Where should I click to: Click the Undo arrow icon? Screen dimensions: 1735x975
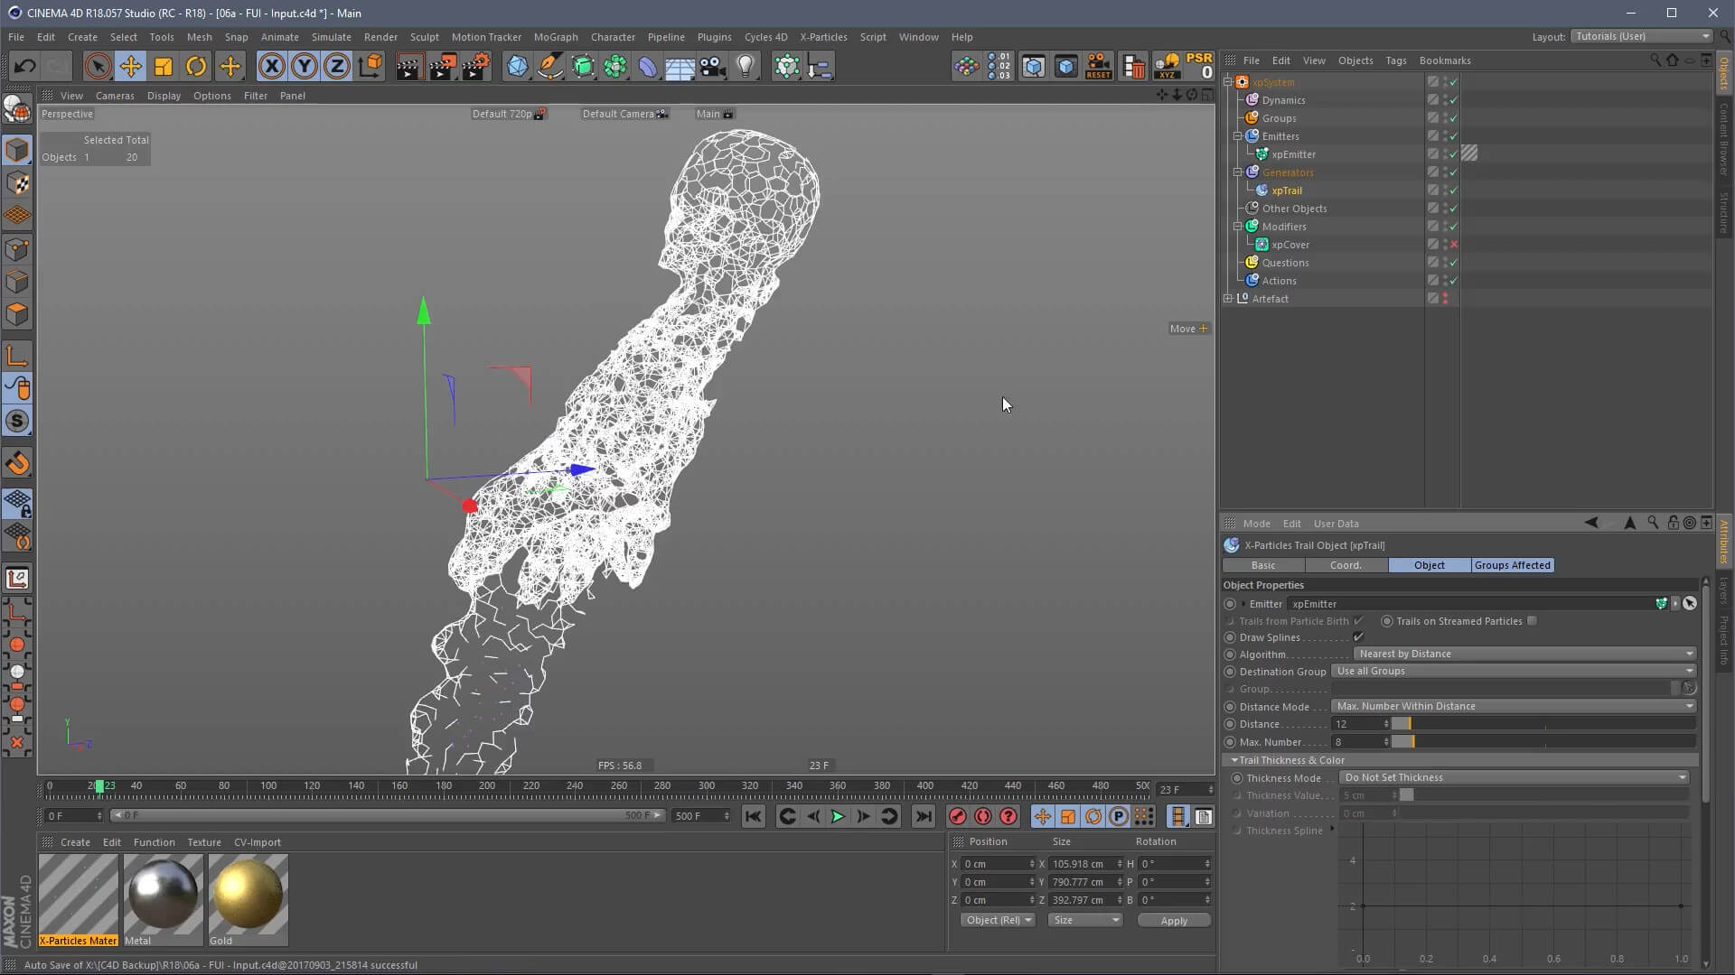coord(24,66)
